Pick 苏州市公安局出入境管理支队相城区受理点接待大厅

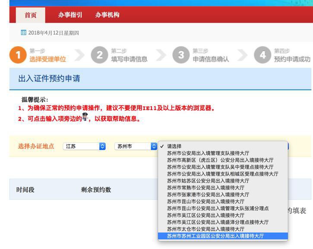click(223, 174)
